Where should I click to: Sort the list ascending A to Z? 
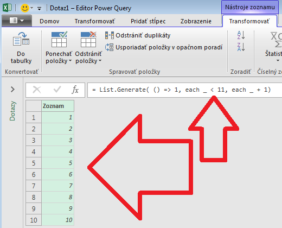click(241, 35)
